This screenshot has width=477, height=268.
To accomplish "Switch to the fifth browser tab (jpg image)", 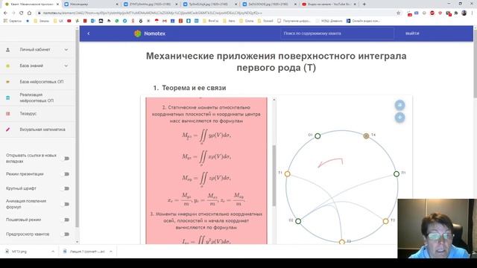I will point(269,4).
